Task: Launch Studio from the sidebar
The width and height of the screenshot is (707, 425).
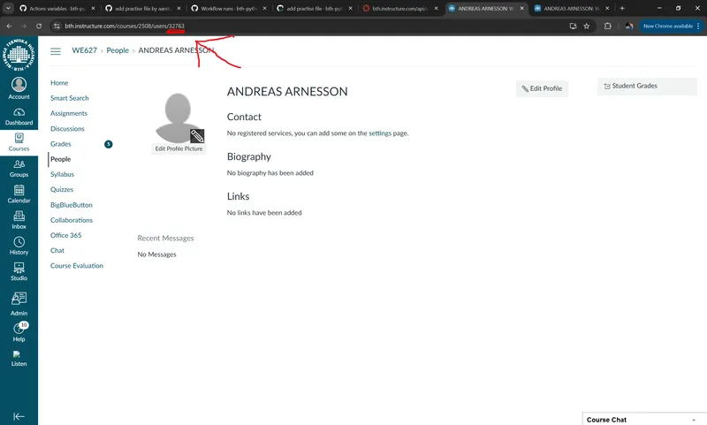Action: (x=19, y=271)
